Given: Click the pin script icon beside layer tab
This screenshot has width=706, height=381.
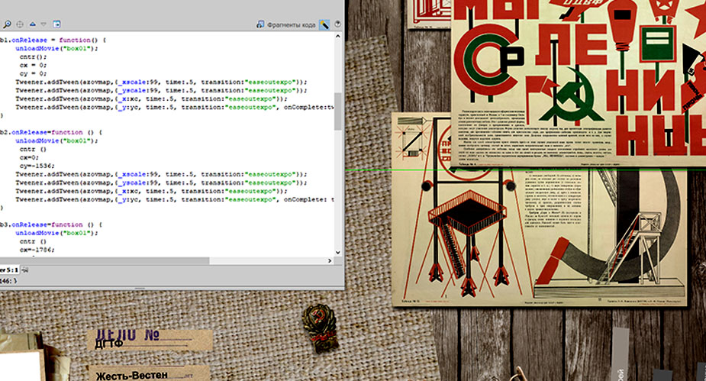Looking at the screenshot, I should click(x=25, y=270).
